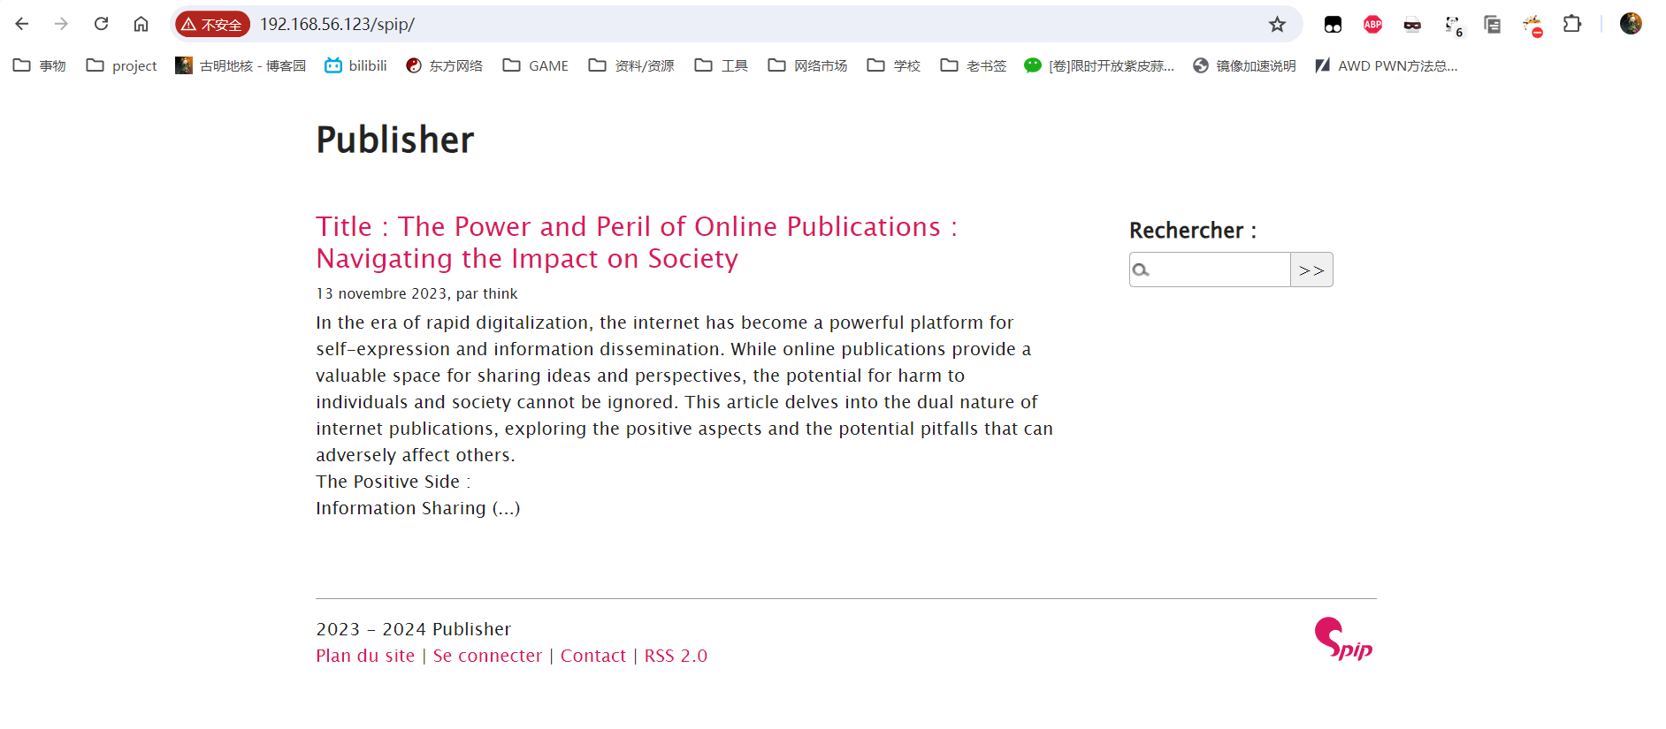Open the 网络市场 bookmark folder
This screenshot has height=729, width=1666.
tap(807, 65)
